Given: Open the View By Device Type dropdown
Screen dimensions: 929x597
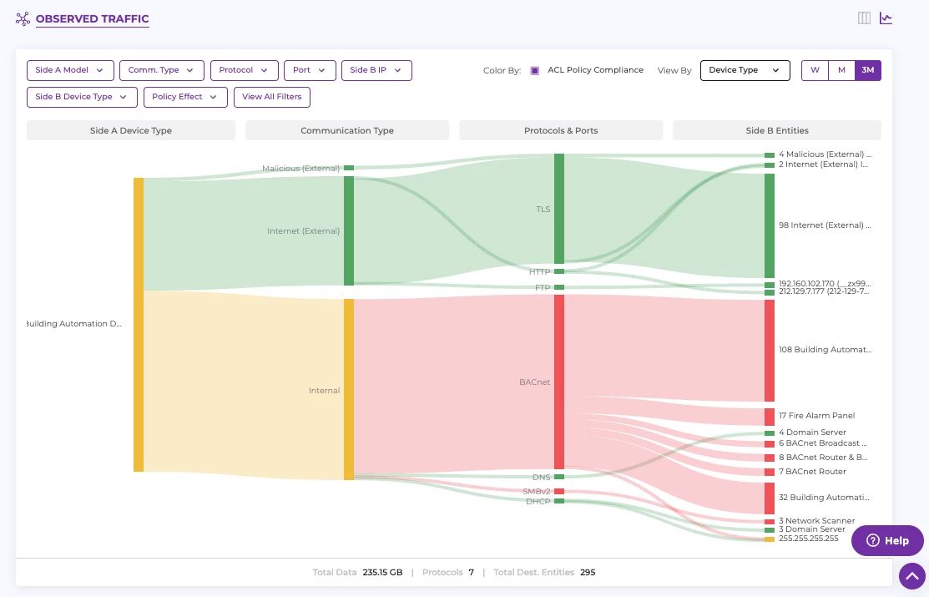Looking at the screenshot, I should coord(745,71).
